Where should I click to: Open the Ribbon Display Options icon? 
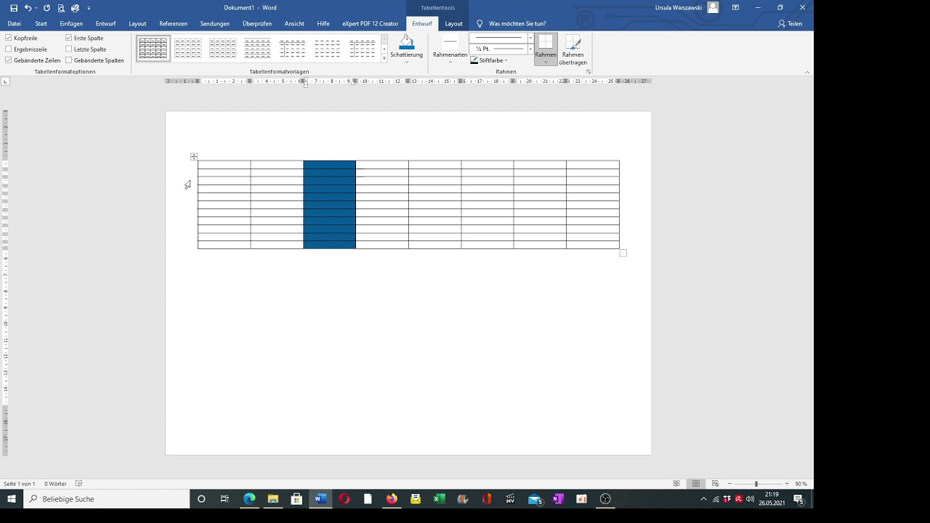click(735, 7)
